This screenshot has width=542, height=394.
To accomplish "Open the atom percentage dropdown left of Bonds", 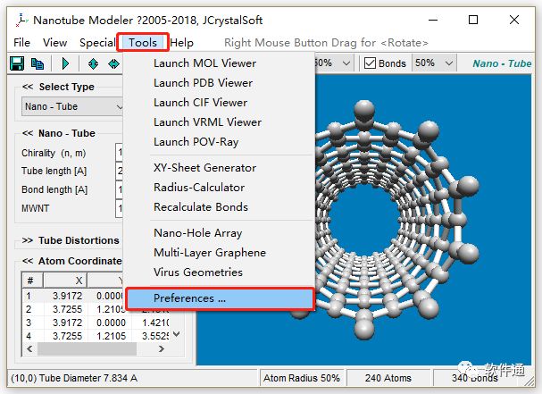I will pyautogui.click(x=334, y=63).
